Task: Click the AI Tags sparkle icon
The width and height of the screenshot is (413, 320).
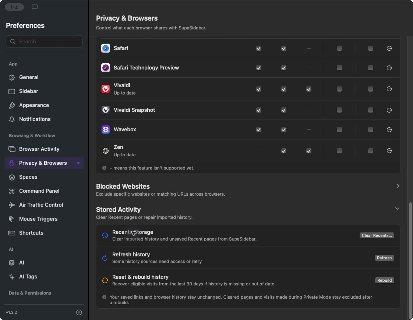Action: click(x=11, y=277)
